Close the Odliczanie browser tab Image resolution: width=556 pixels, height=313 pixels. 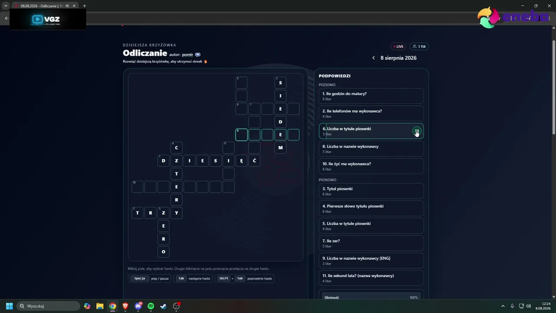pos(74,6)
